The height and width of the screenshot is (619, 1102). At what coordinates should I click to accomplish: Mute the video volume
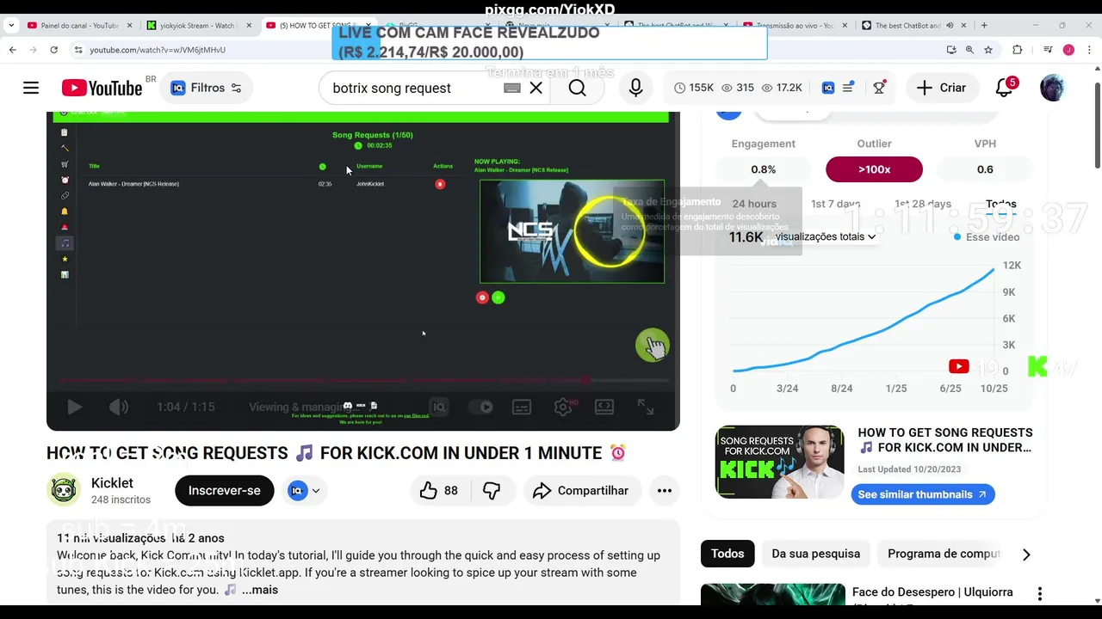tap(119, 408)
